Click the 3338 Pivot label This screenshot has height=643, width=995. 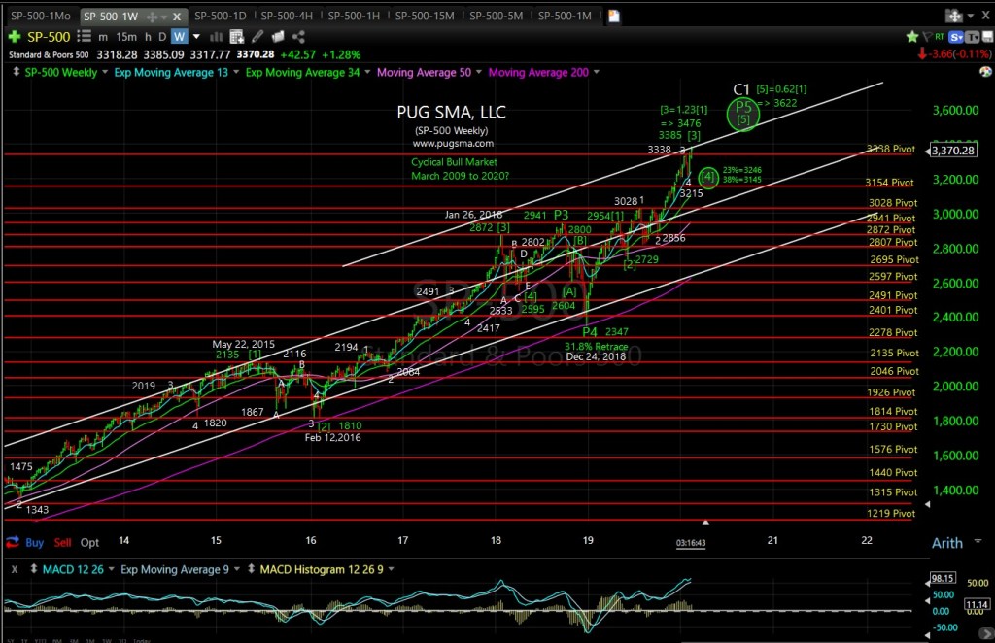tap(891, 149)
